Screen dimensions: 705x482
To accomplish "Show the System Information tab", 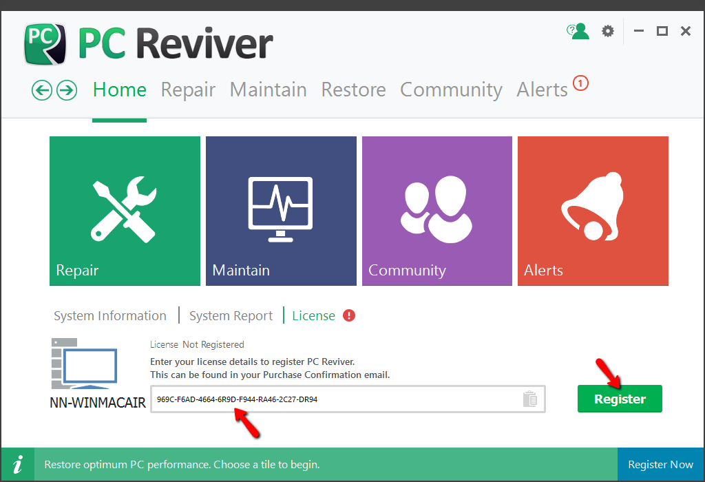I will pos(110,316).
